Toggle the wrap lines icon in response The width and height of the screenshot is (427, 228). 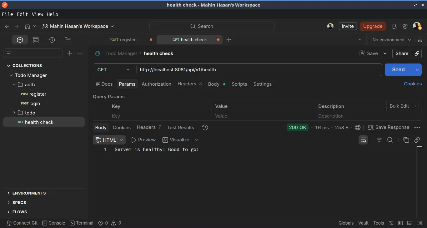(363, 140)
